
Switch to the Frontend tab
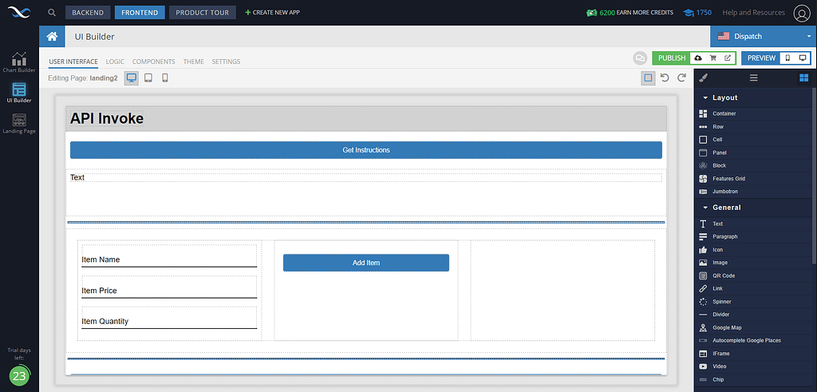coord(140,13)
